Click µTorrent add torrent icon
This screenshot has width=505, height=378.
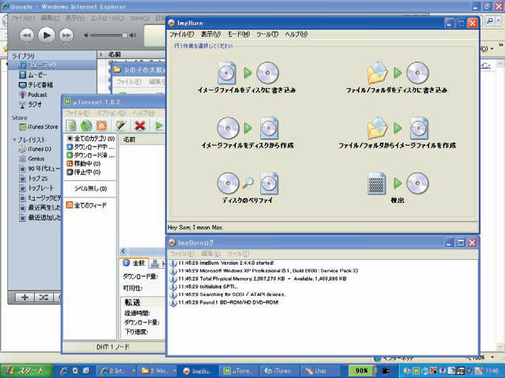coord(71,125)
